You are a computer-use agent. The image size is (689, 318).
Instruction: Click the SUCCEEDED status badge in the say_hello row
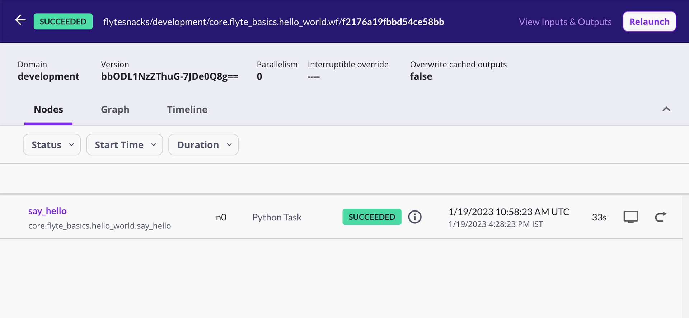click(x=372, y=217)
